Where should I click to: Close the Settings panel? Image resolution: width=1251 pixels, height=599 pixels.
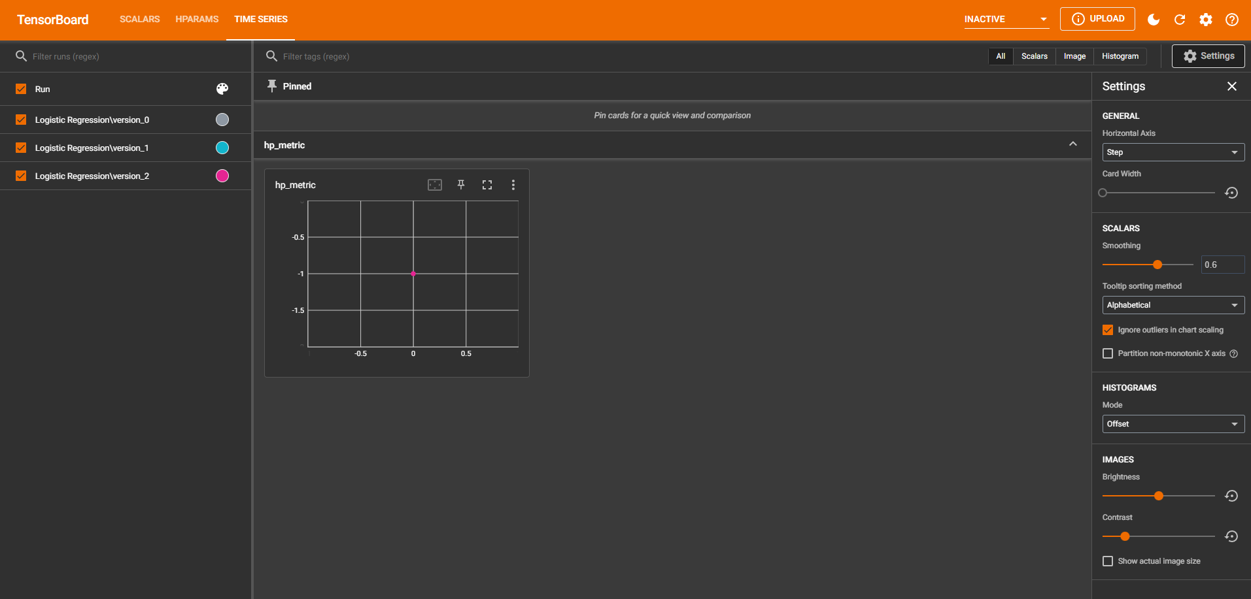tap(1232, 86)
